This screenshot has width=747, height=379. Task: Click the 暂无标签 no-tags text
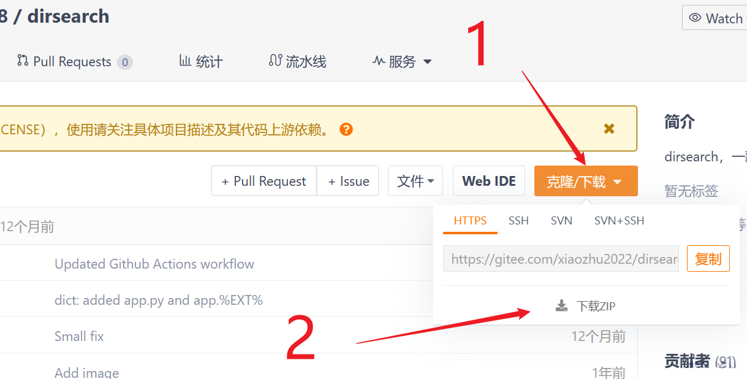pyautogui.click(x=691, y=191)
